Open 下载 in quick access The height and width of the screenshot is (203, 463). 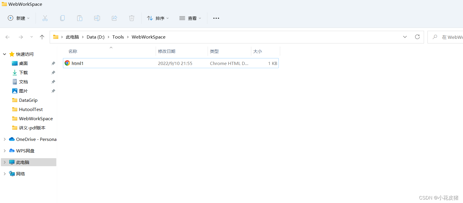point(23,72)
